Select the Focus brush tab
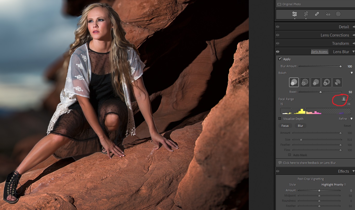Viewport: 355px width, 210px height. coord(285,126)
